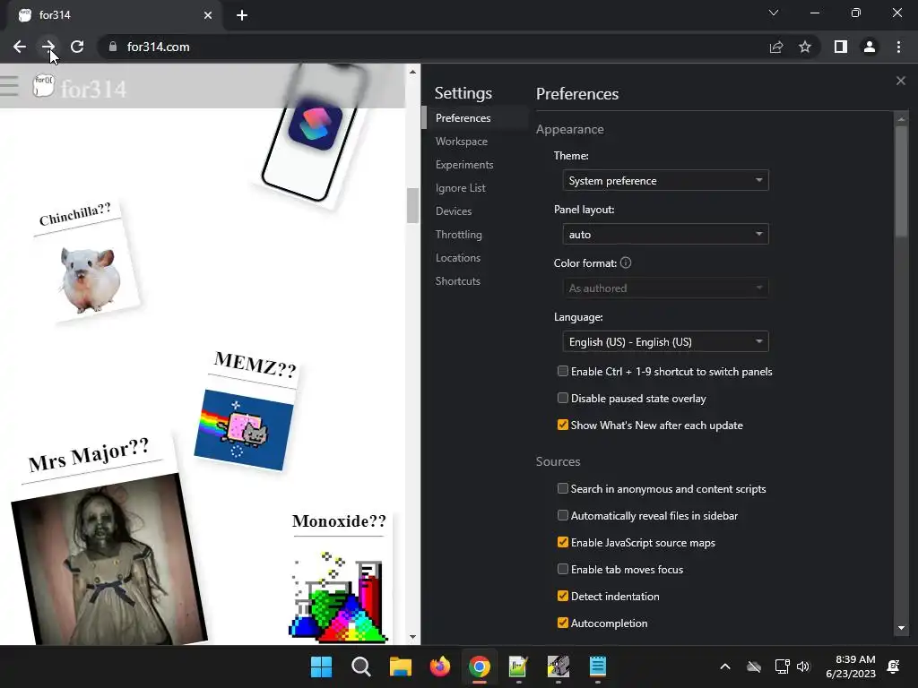Open clock showing 8:39 AM 6/23/2023

pos(851,666)
